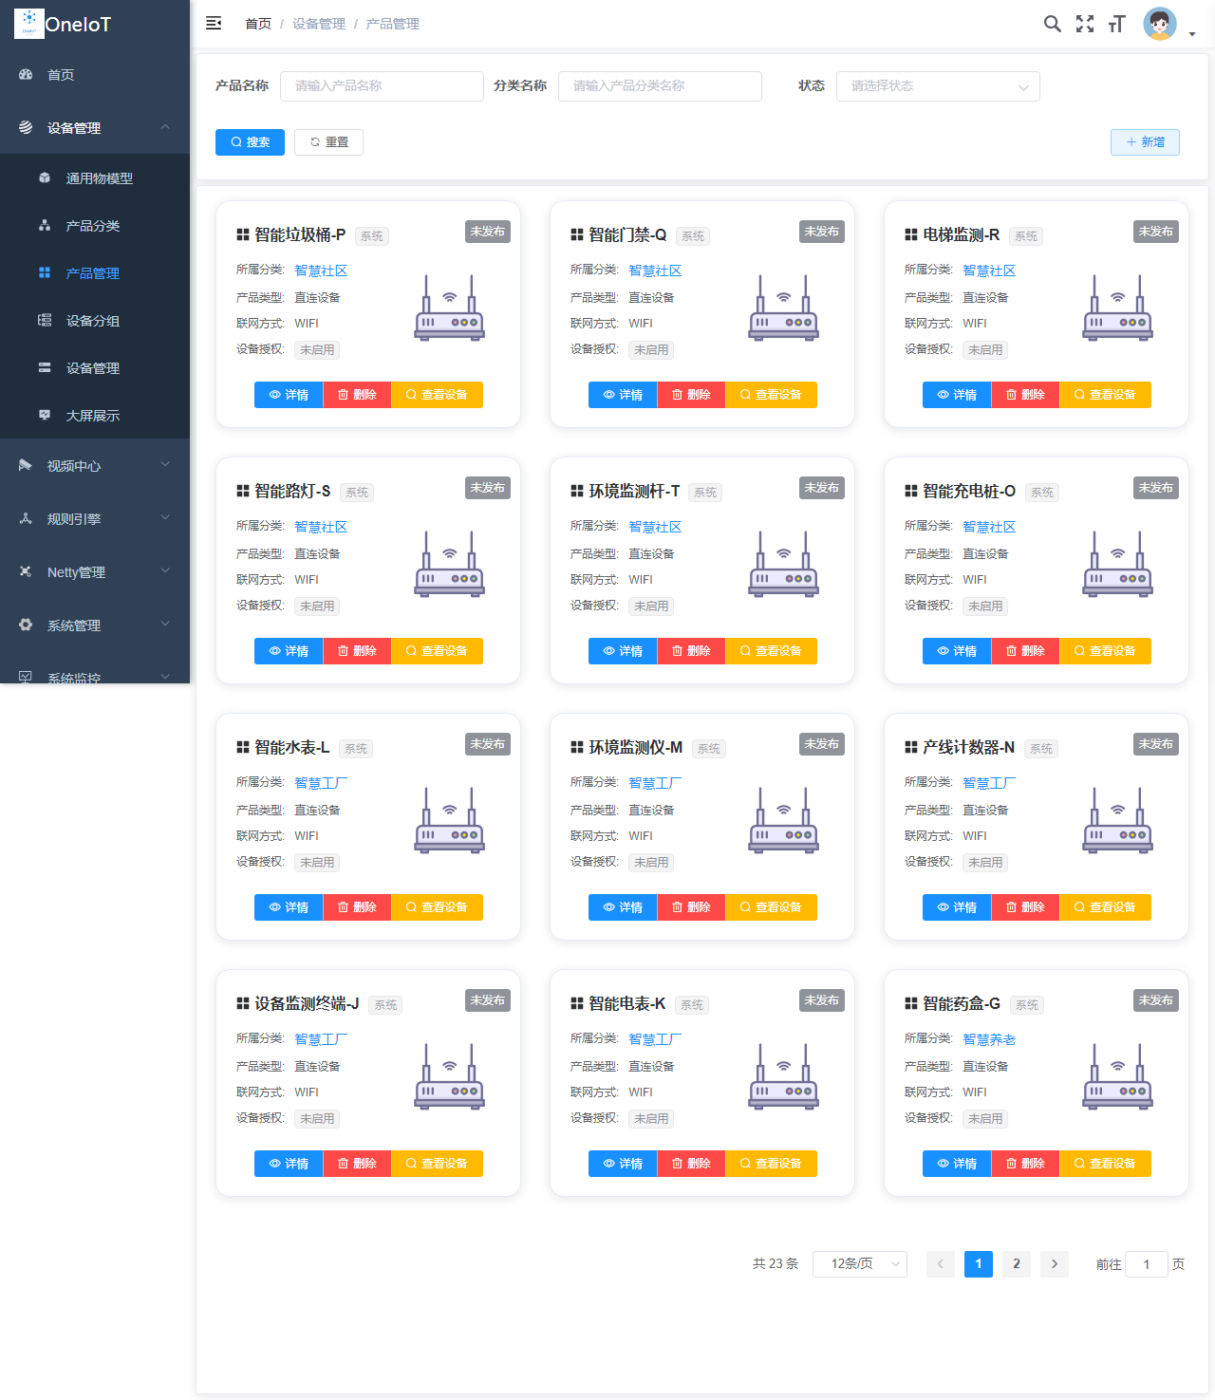
Task: Go to pagination page 2
Action: tap(1017, 1264)
